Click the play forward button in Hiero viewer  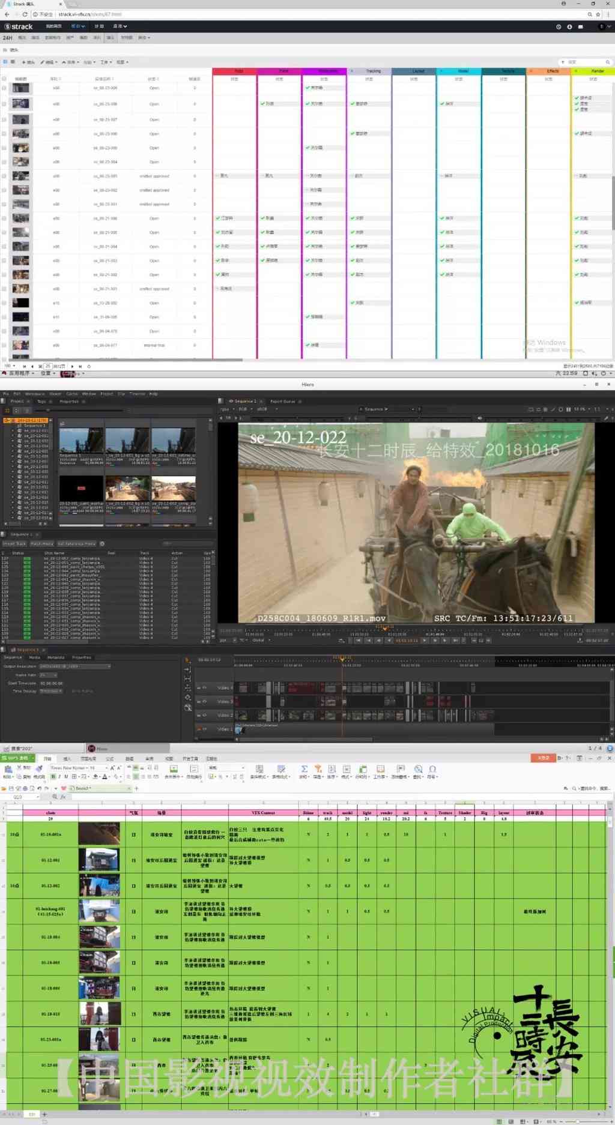(425, 641)
